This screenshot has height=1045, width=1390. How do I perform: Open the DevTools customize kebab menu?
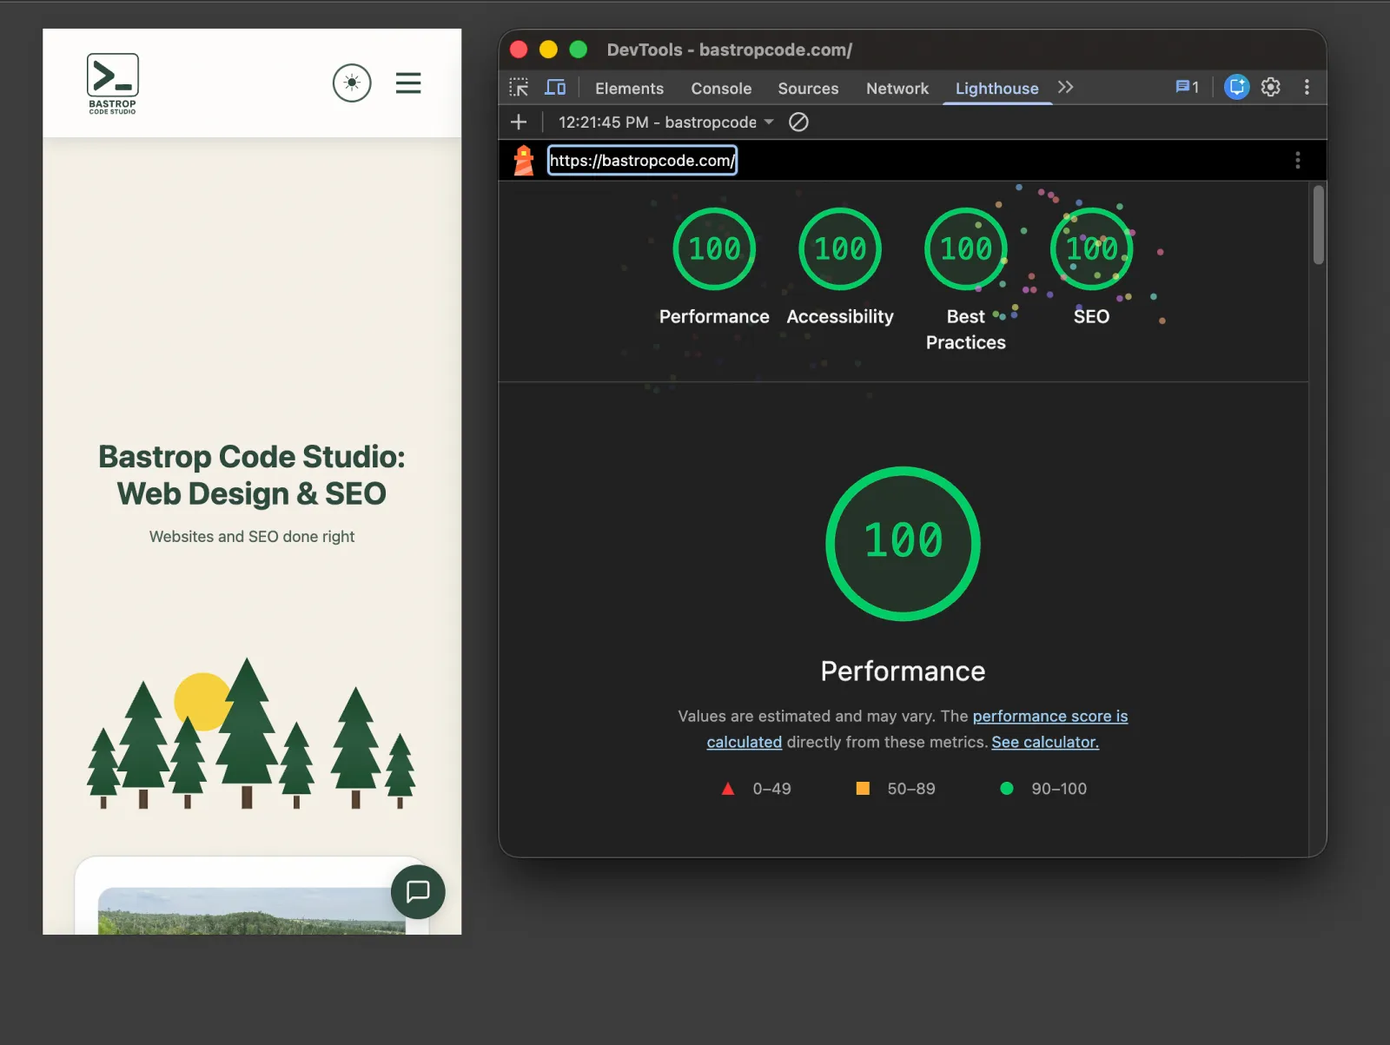(x=1307, y=87)
